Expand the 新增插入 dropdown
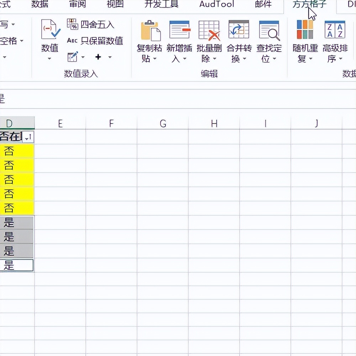This screenshot has height=356, width=356. [x=184, y=59]
